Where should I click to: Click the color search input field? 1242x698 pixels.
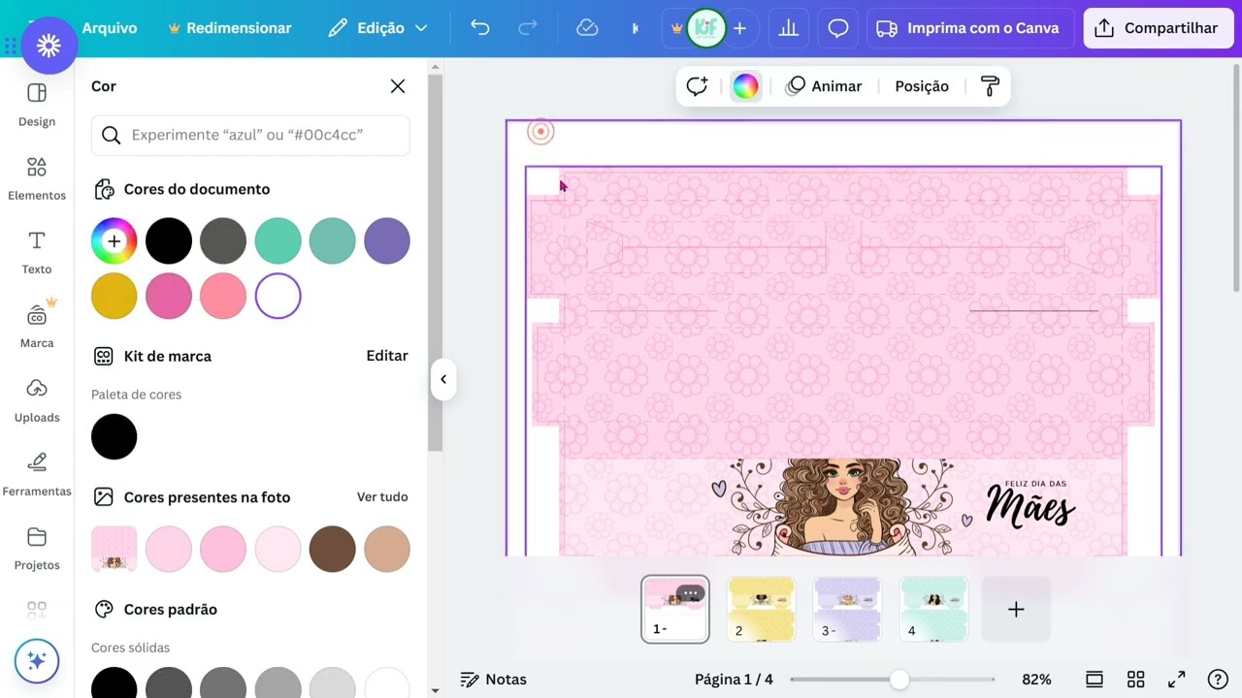pyautogui.click(x=250, y=135)
